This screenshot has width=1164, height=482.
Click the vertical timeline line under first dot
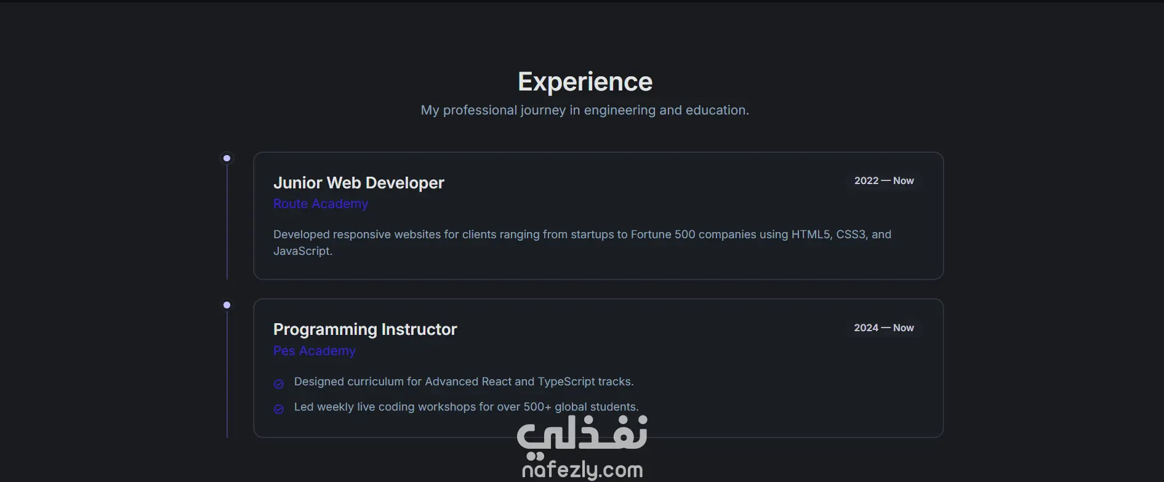click(x=227, y=222)
